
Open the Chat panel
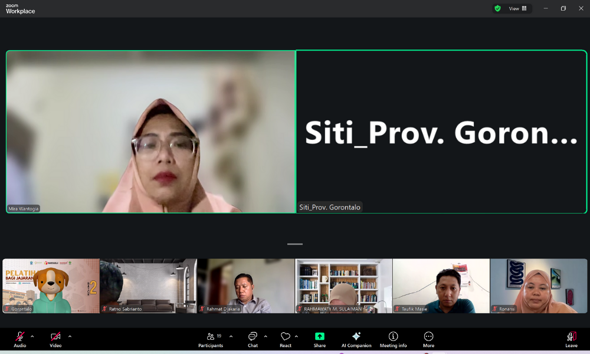[x=253, y=336]
